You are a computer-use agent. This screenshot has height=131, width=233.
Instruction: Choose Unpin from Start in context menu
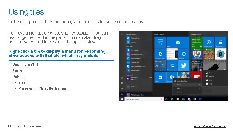(x=187, y=81)
